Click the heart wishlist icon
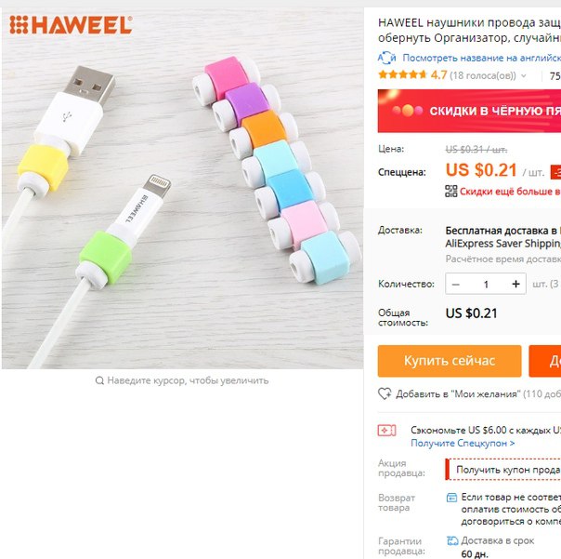 click(x=385, y=393)
